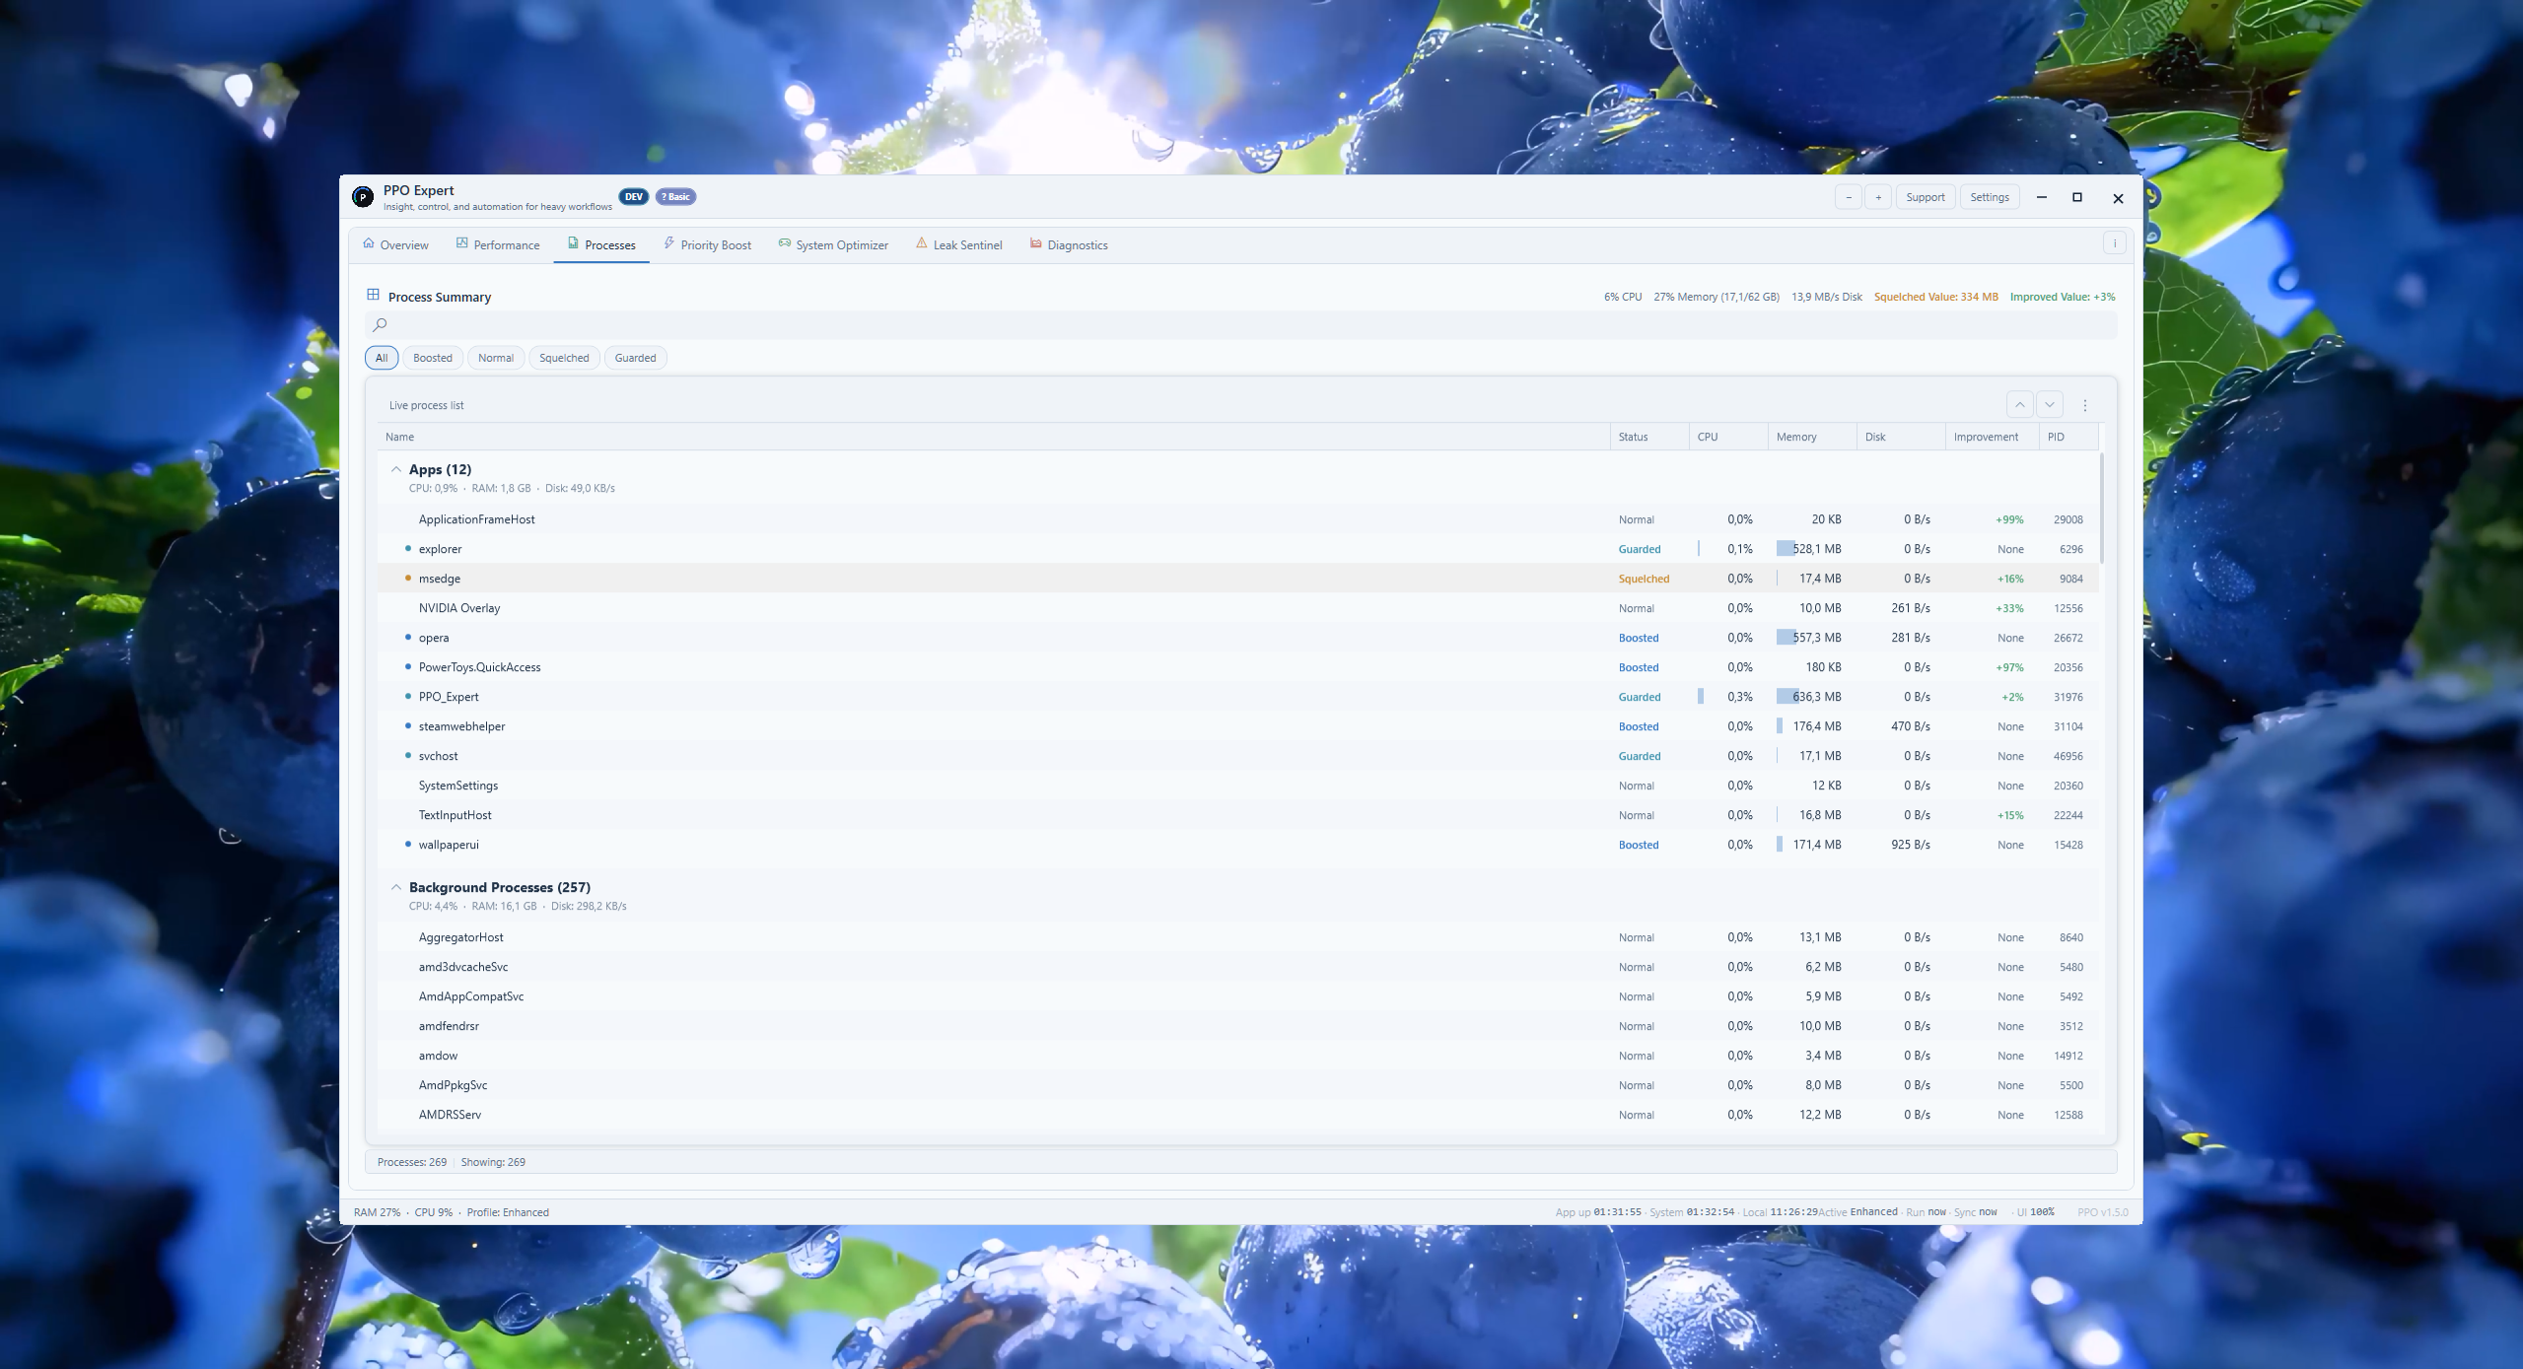Click the Overview tab house icon

[x=369, y=243]
